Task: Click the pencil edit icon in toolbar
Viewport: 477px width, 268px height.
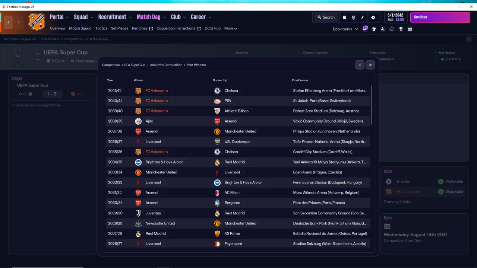Action: coord(363,17)
